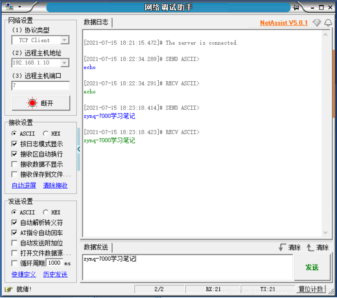Open notifications via the bell icon
337x298 pixels.
pyautogui.click(x=328, y=23)
